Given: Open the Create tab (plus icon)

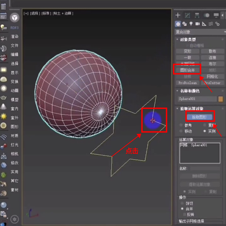Looking at the screenshot, I should (x=178, y=15).
